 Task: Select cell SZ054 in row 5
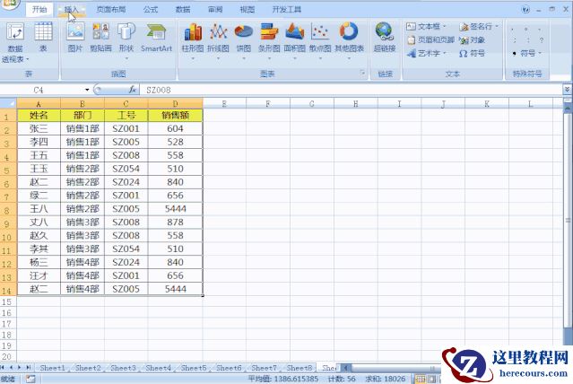click(126, 169)
